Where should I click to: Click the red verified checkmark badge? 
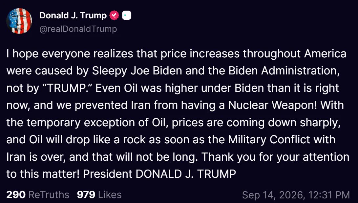(114, 15)
